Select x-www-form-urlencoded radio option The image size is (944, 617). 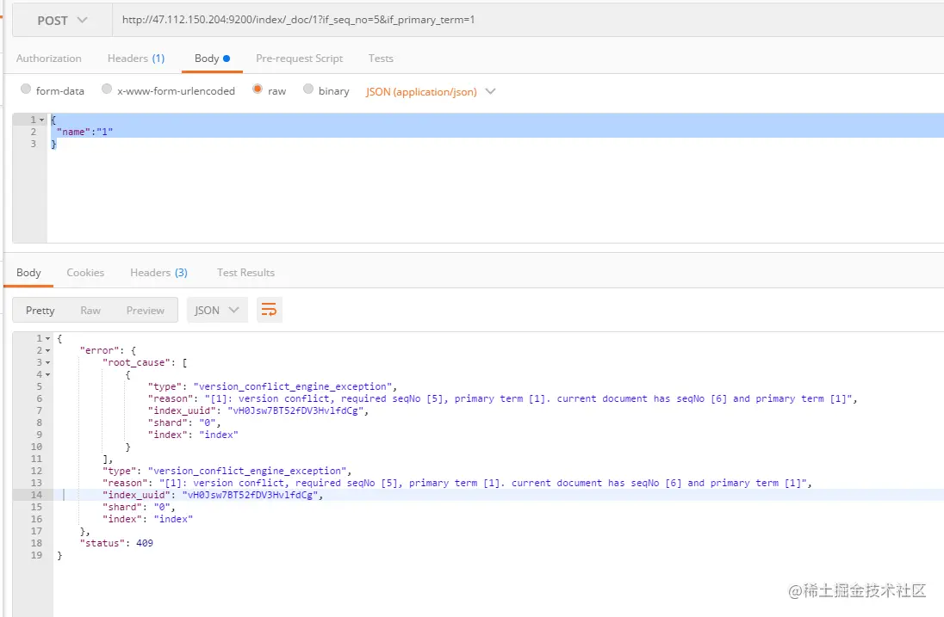point(107,89)
